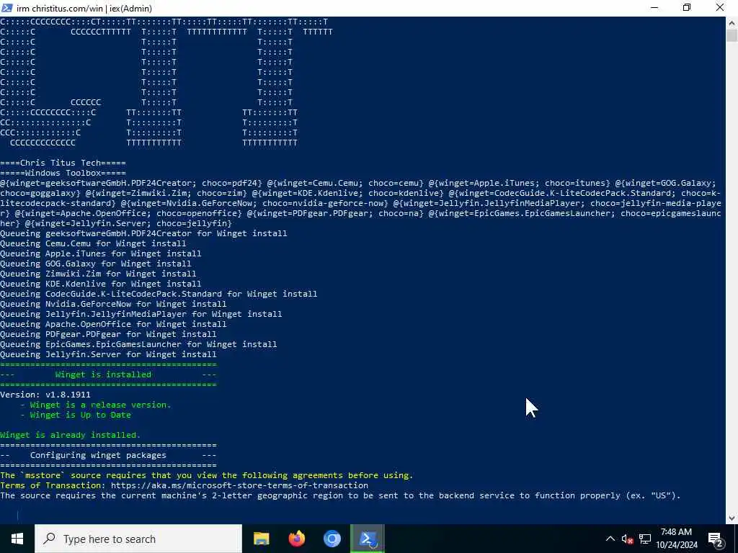
Task: Show hidden system tray icons
Action: 610,539
